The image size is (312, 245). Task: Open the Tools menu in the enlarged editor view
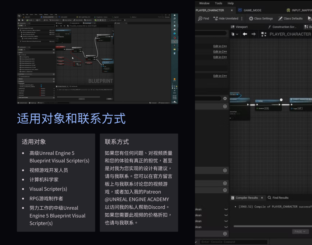pyautogui.click(x=218, y=3)
